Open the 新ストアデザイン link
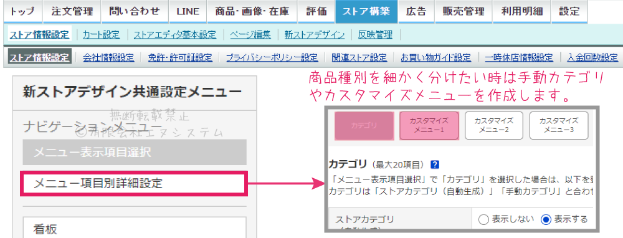Viewport: 623px width, 238px height. click(314, 35)
